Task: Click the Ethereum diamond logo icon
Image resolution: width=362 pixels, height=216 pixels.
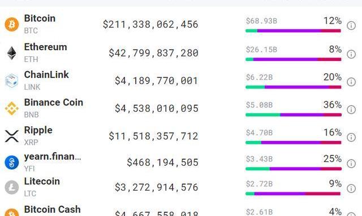Action: [11, 53]
